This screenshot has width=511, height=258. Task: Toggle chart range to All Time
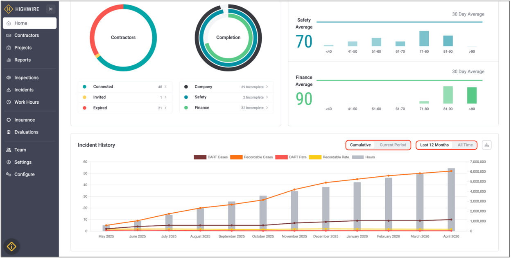coord(465,145)
